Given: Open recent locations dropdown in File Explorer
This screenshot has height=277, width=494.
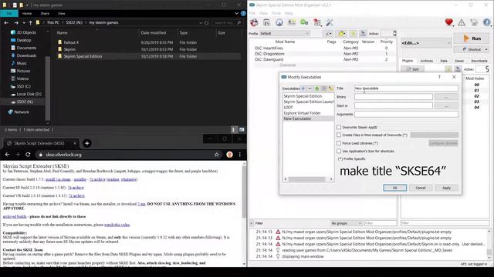Looking at the screenshot, I should 23,22.
